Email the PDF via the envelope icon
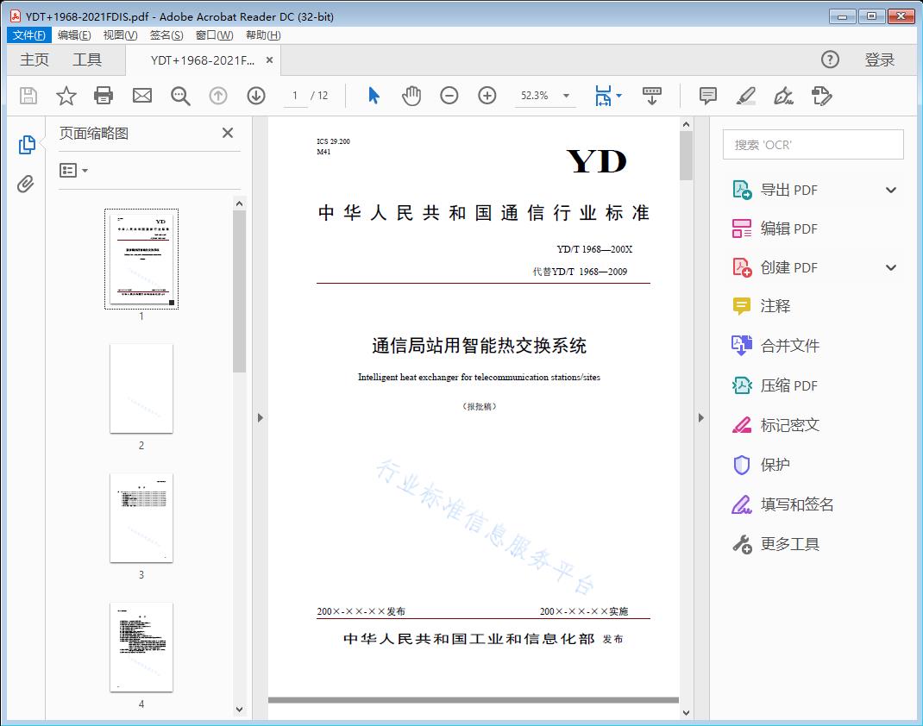Image resolution: width=923 pixels, height=726 pixels. point(141,96)
